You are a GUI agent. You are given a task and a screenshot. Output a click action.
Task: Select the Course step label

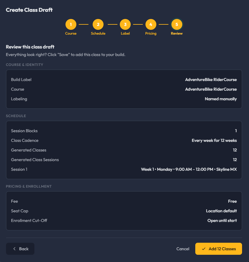pyautogui.click(x=71, y=33)
